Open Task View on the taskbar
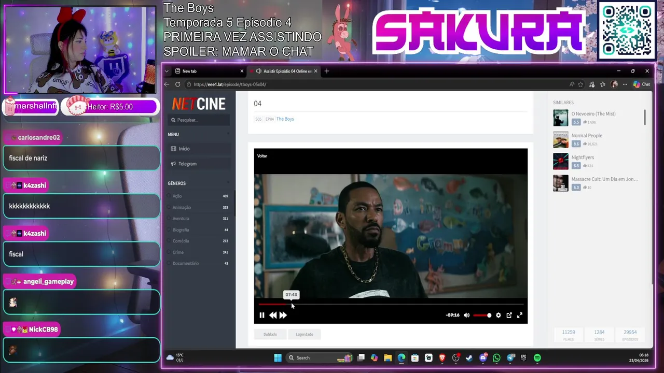 point(361,357)
